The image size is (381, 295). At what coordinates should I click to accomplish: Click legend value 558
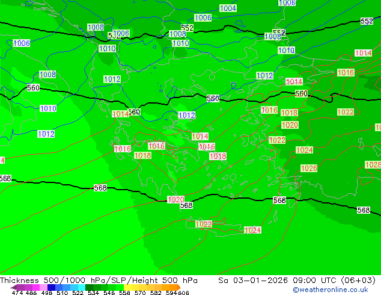click(x=124, y=293)
